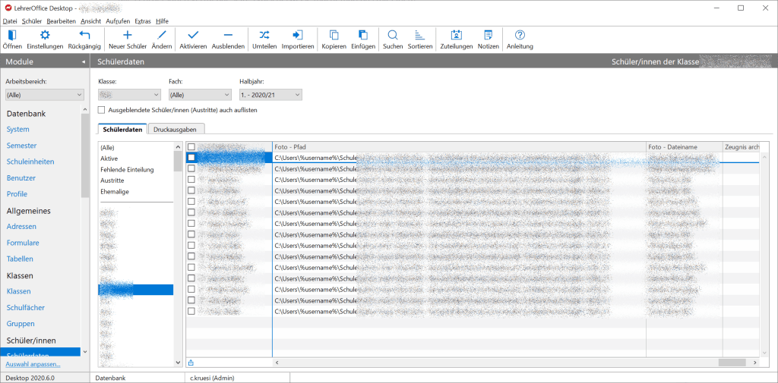The height and width of the screenshot is (383, 778).
Task: Open Einstellungen with the gear icon
Action: (x=45, y=36)
